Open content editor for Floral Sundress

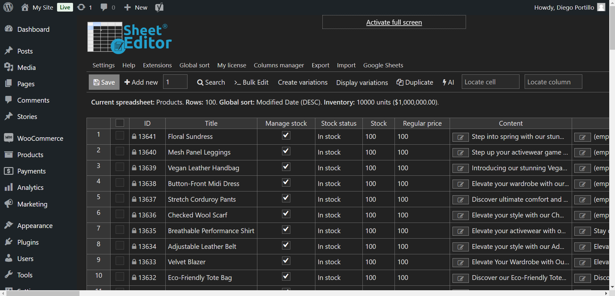point(461,137)
